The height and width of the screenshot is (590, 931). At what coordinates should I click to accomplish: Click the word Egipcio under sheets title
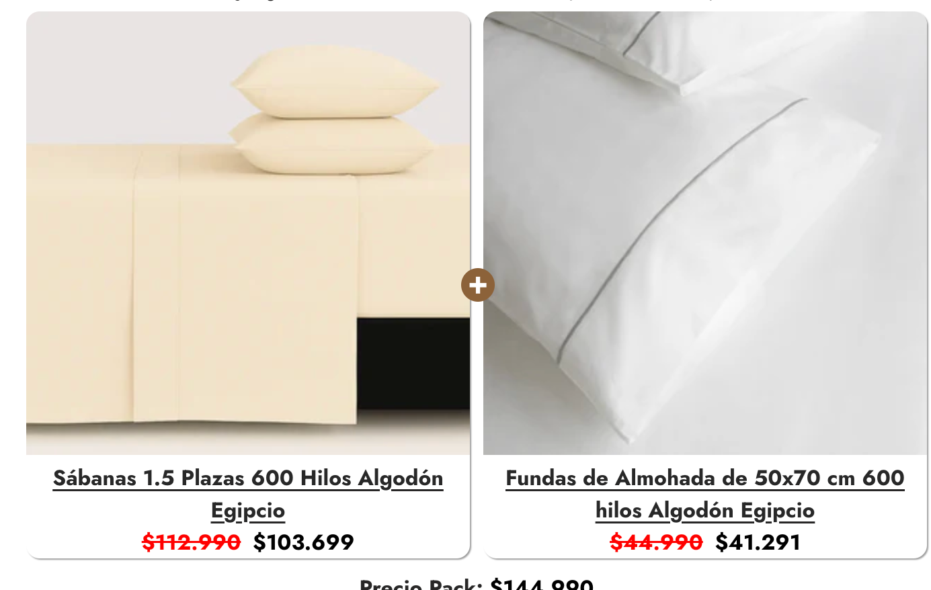(x=248, y=511)
